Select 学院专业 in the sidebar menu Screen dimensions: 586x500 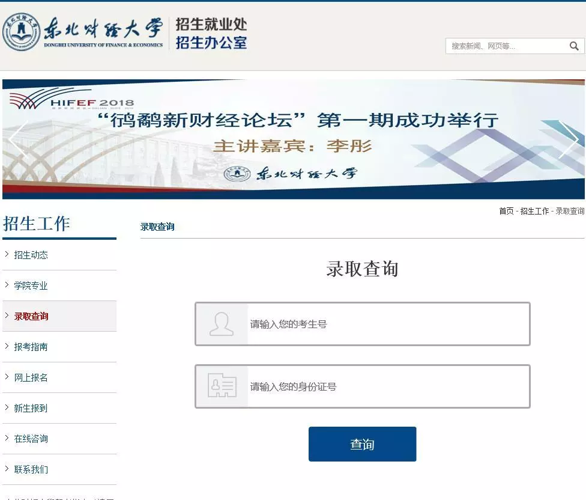(x=30, y=285)
